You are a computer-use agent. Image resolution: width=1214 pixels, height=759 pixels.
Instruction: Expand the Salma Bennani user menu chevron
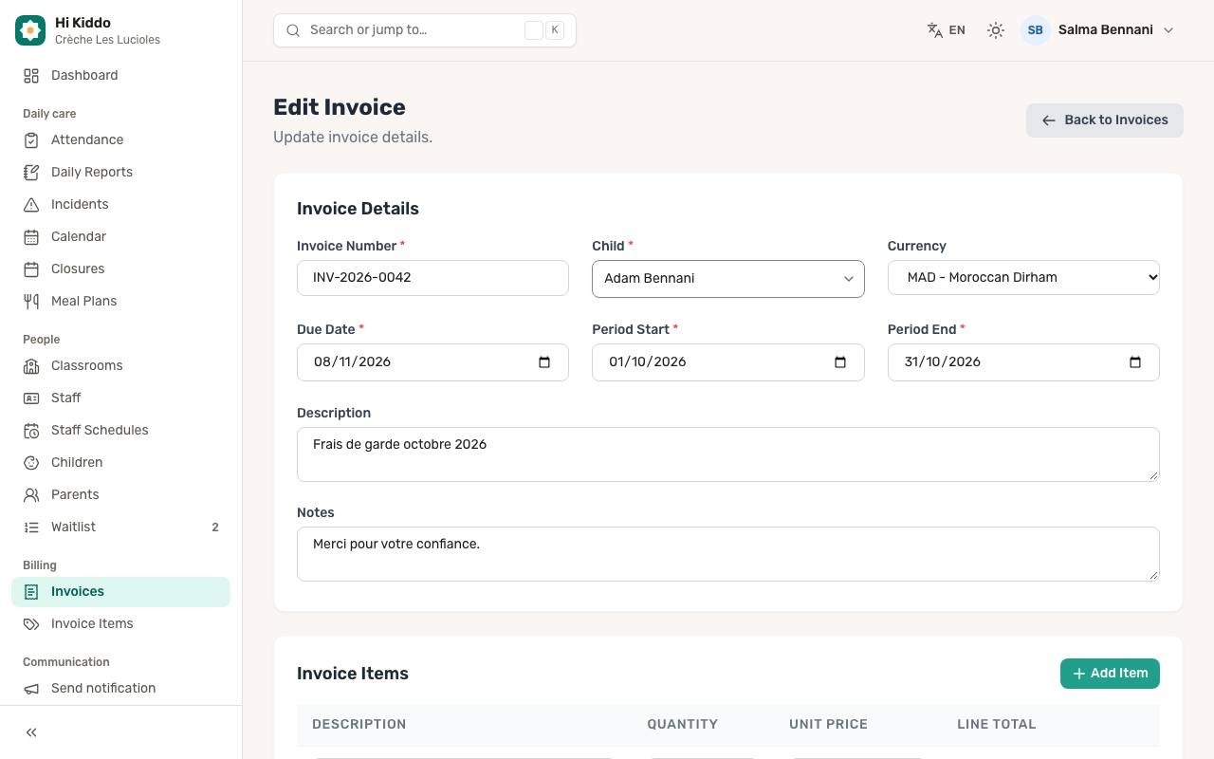coord(1168,30)
